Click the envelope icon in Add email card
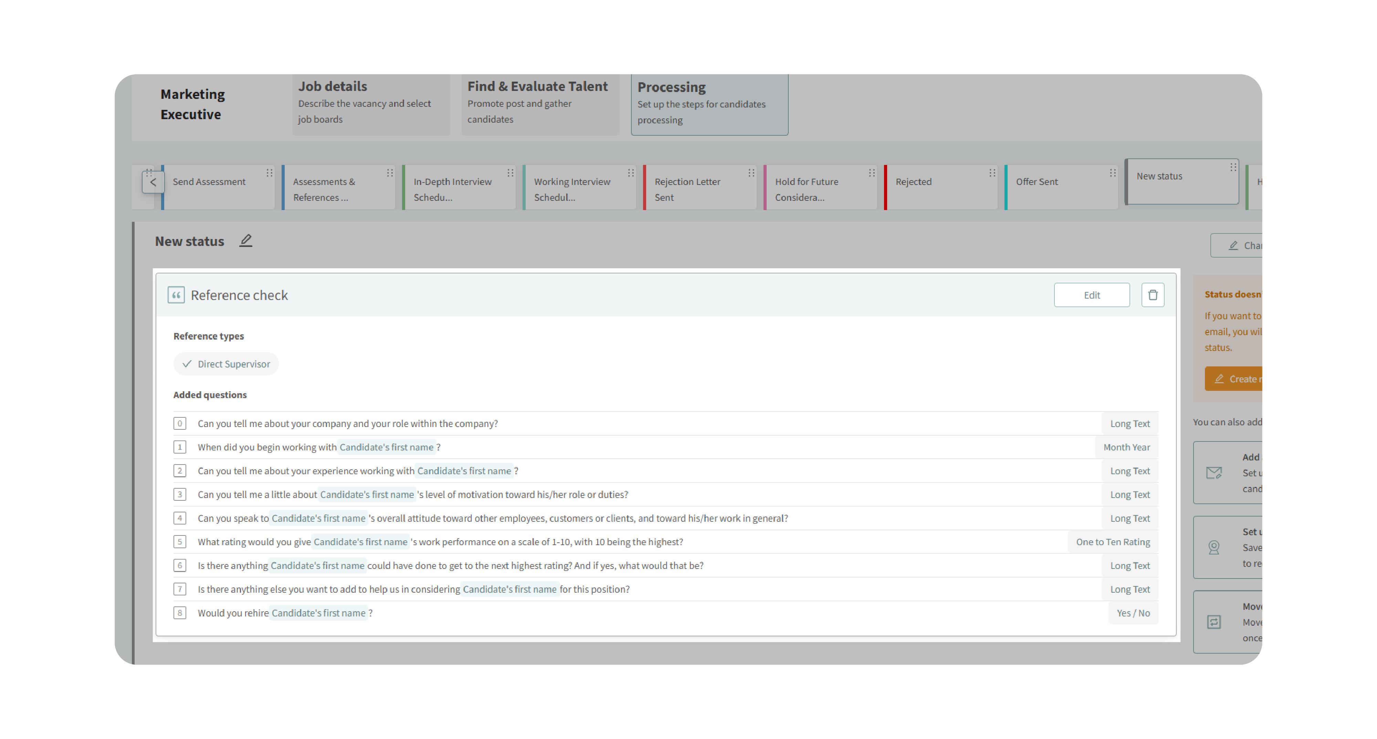The image size is (1377, 739). 1213,472
